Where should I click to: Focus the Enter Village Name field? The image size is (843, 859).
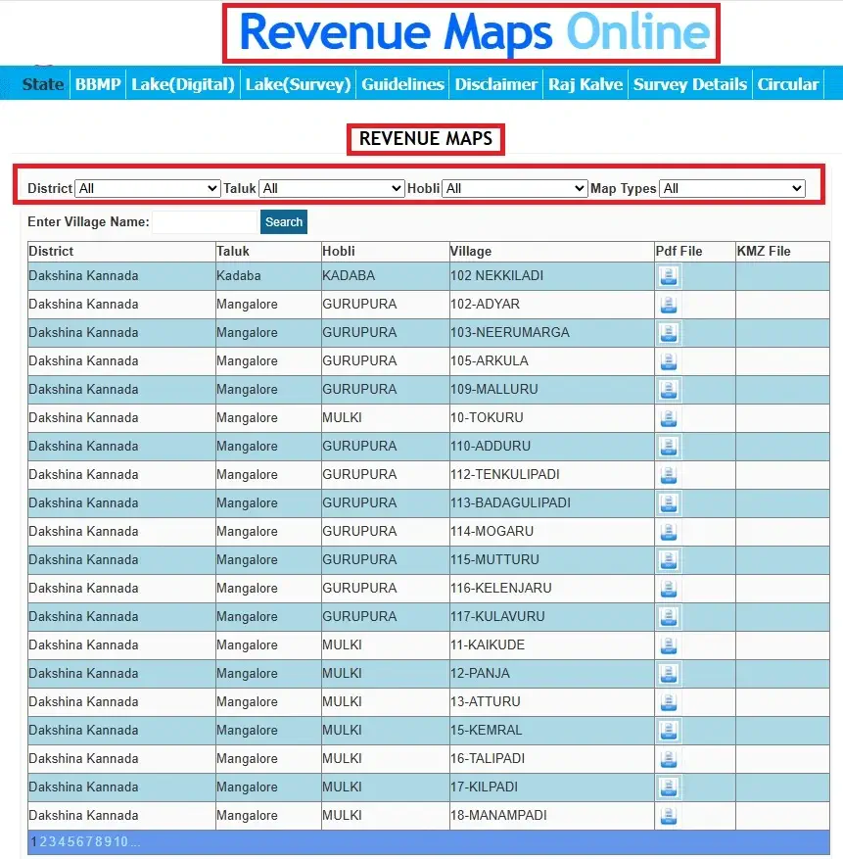(205, 222)
